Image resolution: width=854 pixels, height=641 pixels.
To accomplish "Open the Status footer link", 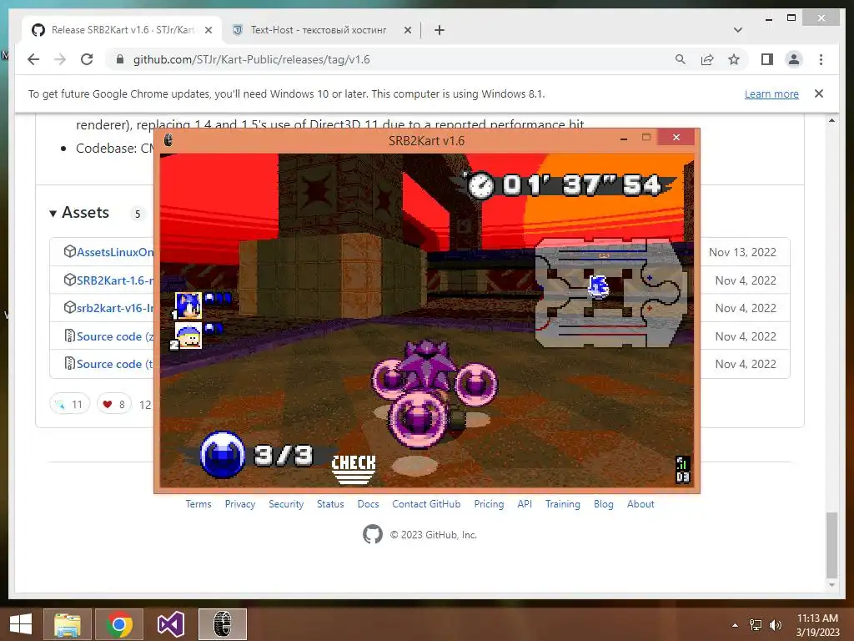I will (x=330, y=504).
